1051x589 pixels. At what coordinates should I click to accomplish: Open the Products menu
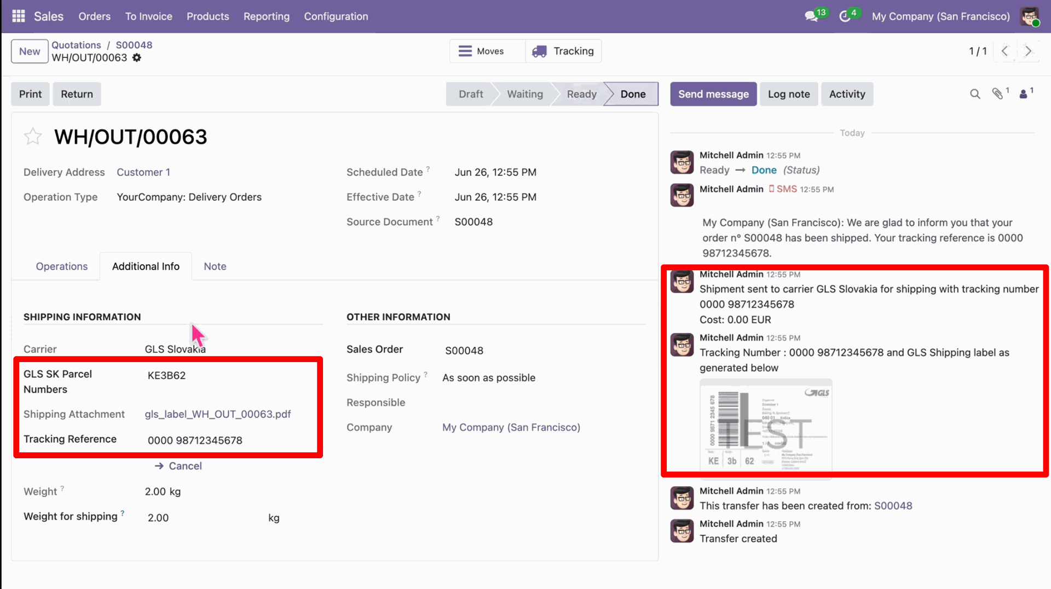point(207,16)
